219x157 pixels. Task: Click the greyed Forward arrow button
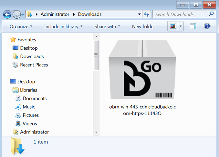point(16,15)
